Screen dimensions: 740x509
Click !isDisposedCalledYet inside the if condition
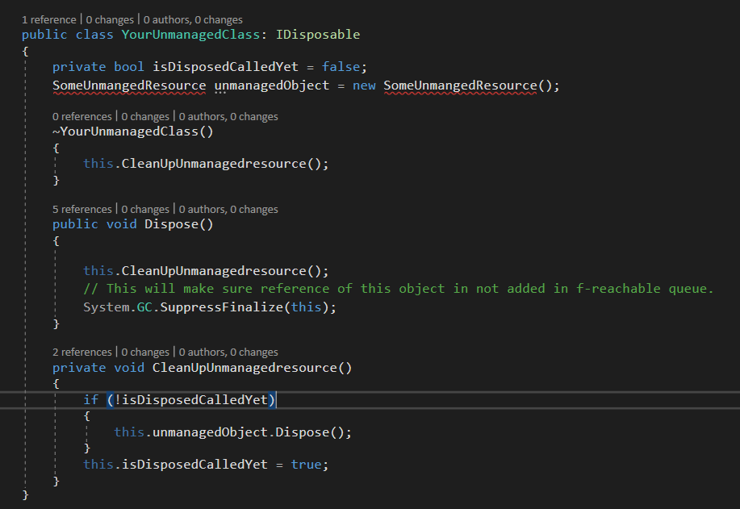[x=190, y=400]
